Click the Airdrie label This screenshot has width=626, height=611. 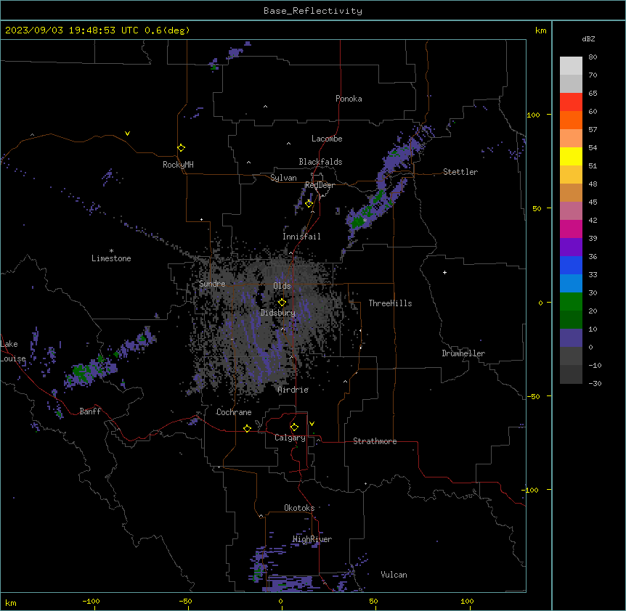pyautogui.click(x=293, y=390)
